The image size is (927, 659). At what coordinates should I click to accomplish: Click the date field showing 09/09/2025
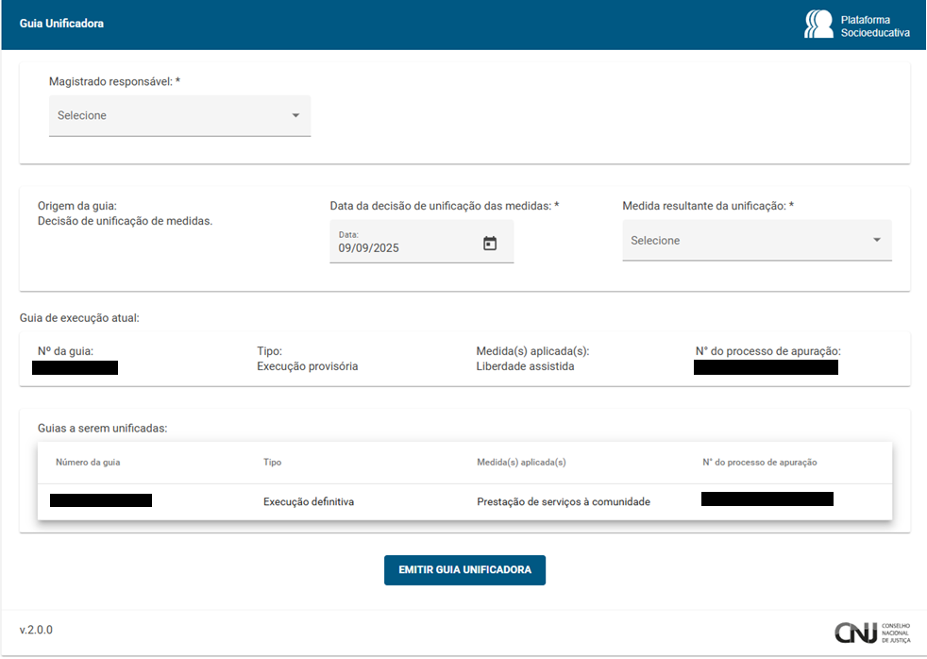click(x=401, y=247)
